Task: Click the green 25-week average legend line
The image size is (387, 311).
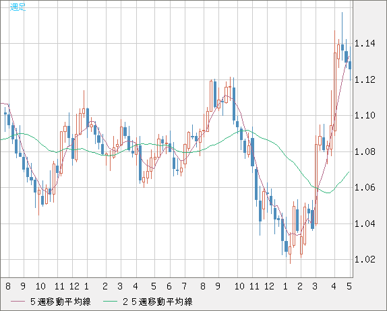Action: (110, 302)
